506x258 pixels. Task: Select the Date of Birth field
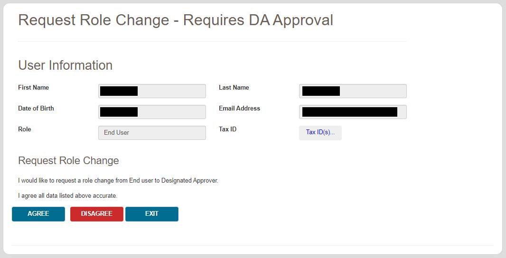152,112
